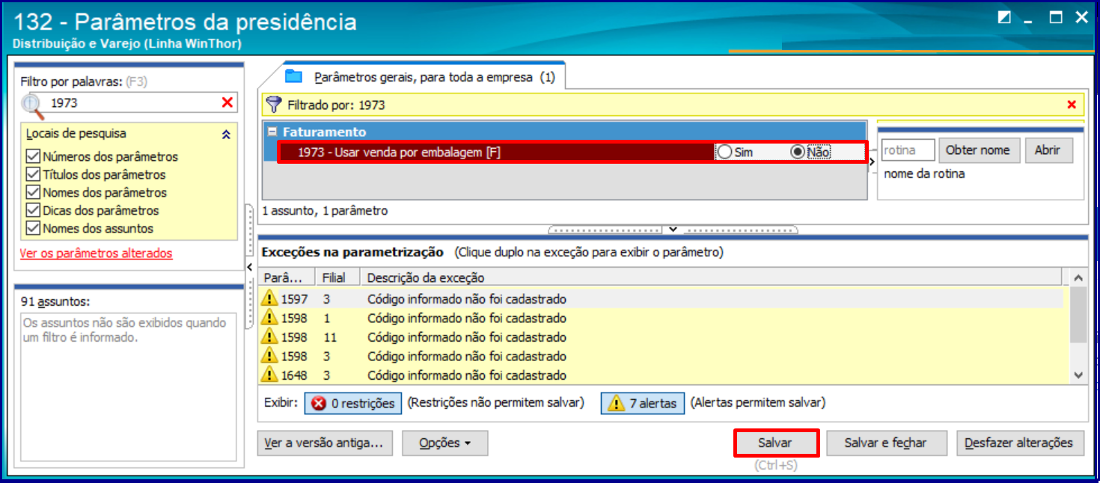
Task: Click the funnel icon beside 'Filtrado por'
Action: [x=275, y=105]
